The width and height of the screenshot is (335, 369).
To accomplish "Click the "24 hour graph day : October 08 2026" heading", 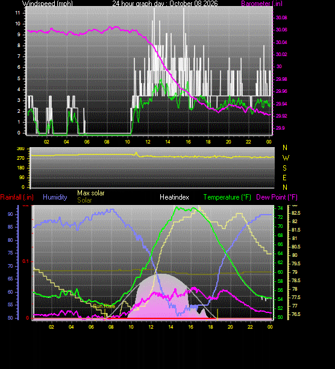I will [x=165, y=3].
